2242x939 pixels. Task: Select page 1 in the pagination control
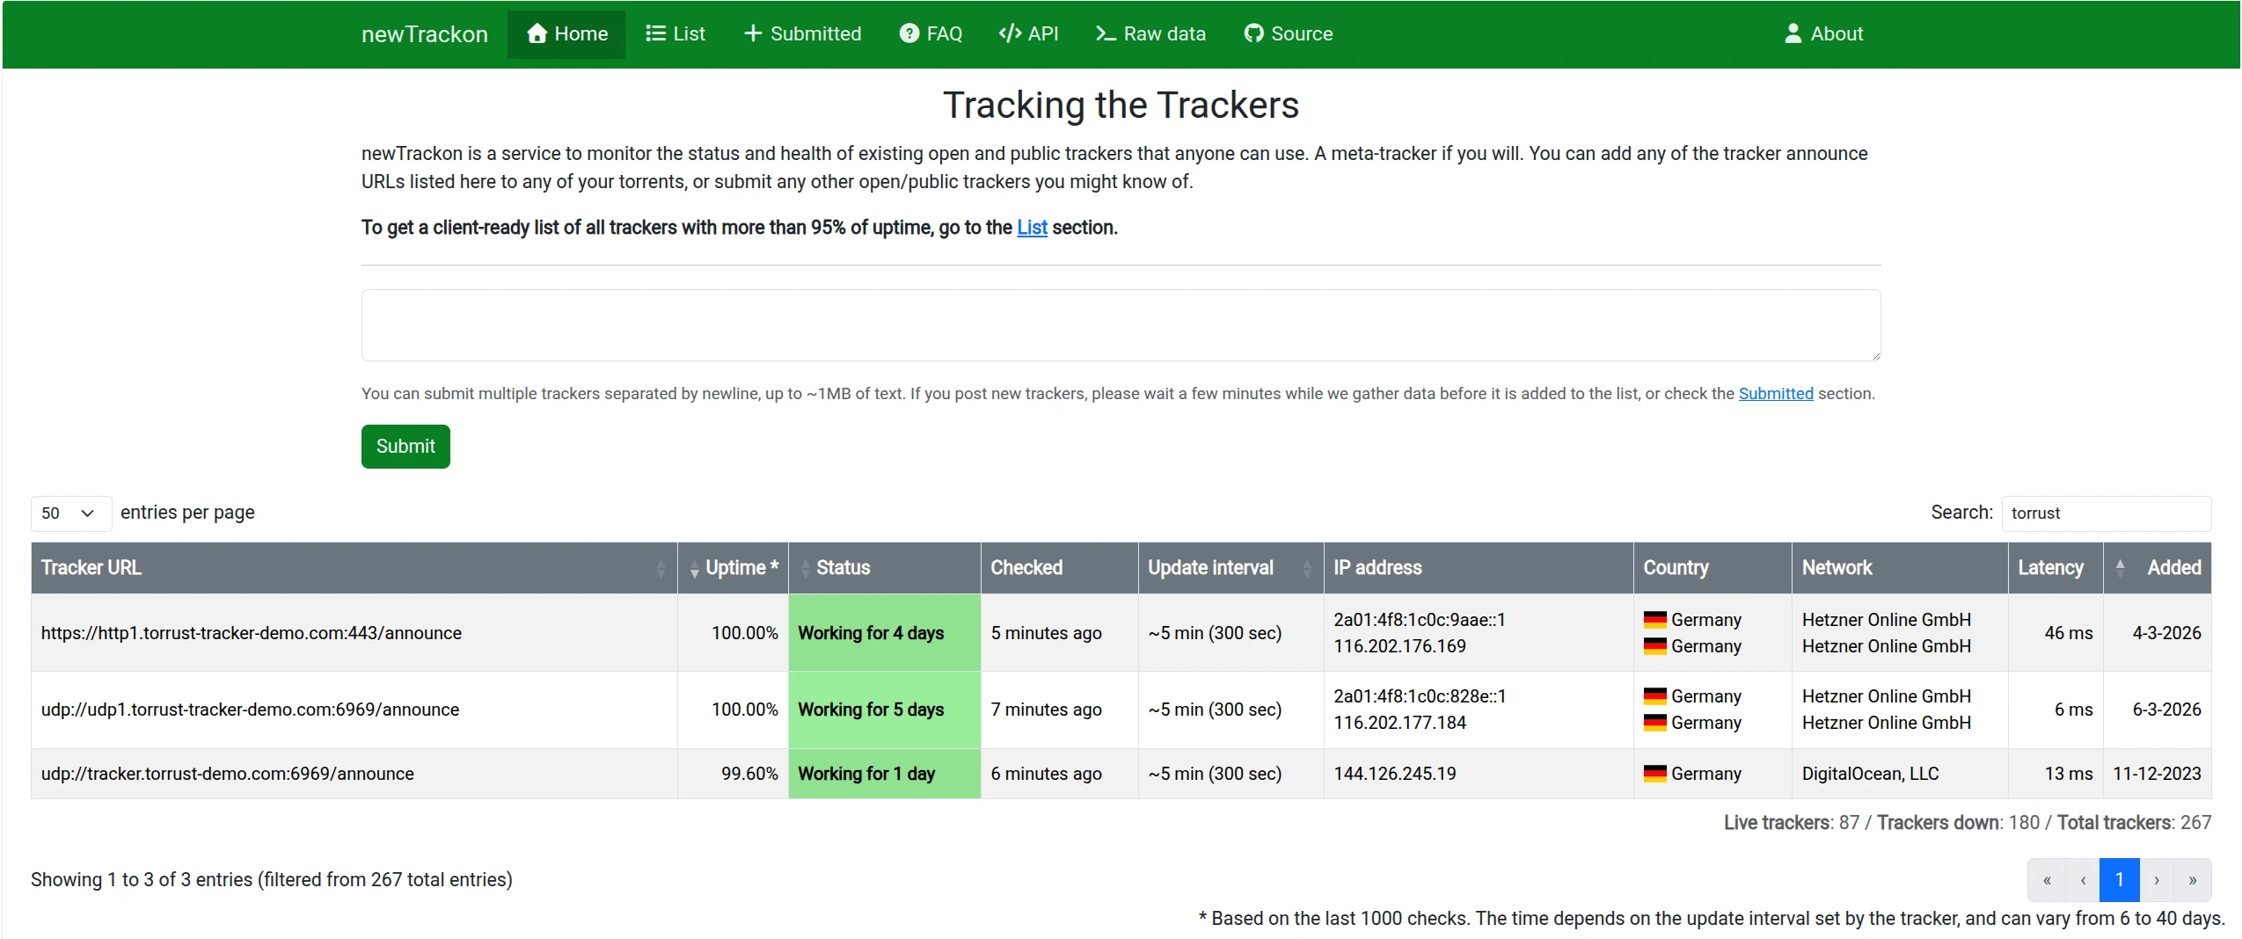pos(2120,879)
